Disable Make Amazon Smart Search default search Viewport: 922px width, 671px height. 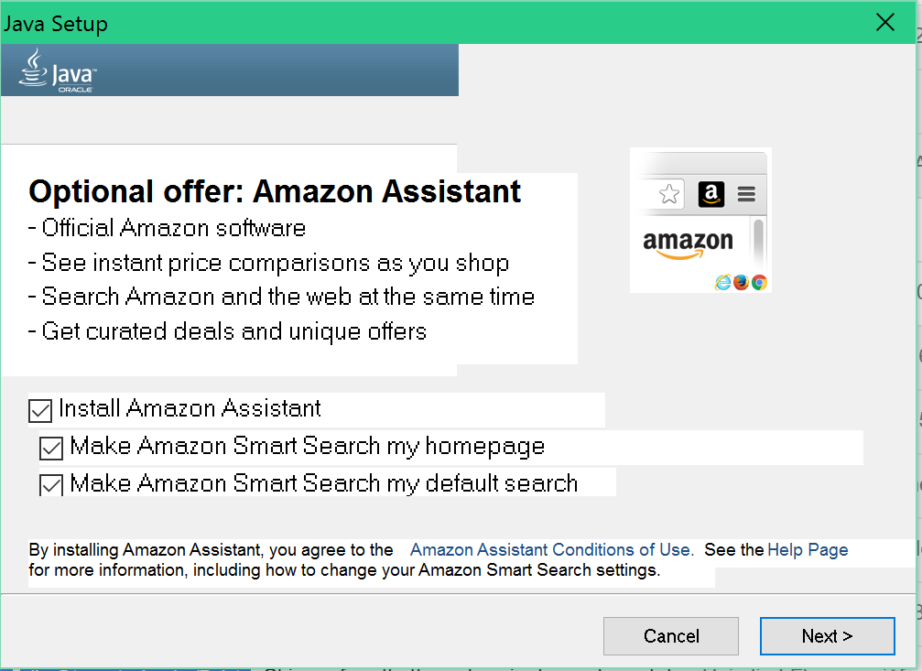51,485
